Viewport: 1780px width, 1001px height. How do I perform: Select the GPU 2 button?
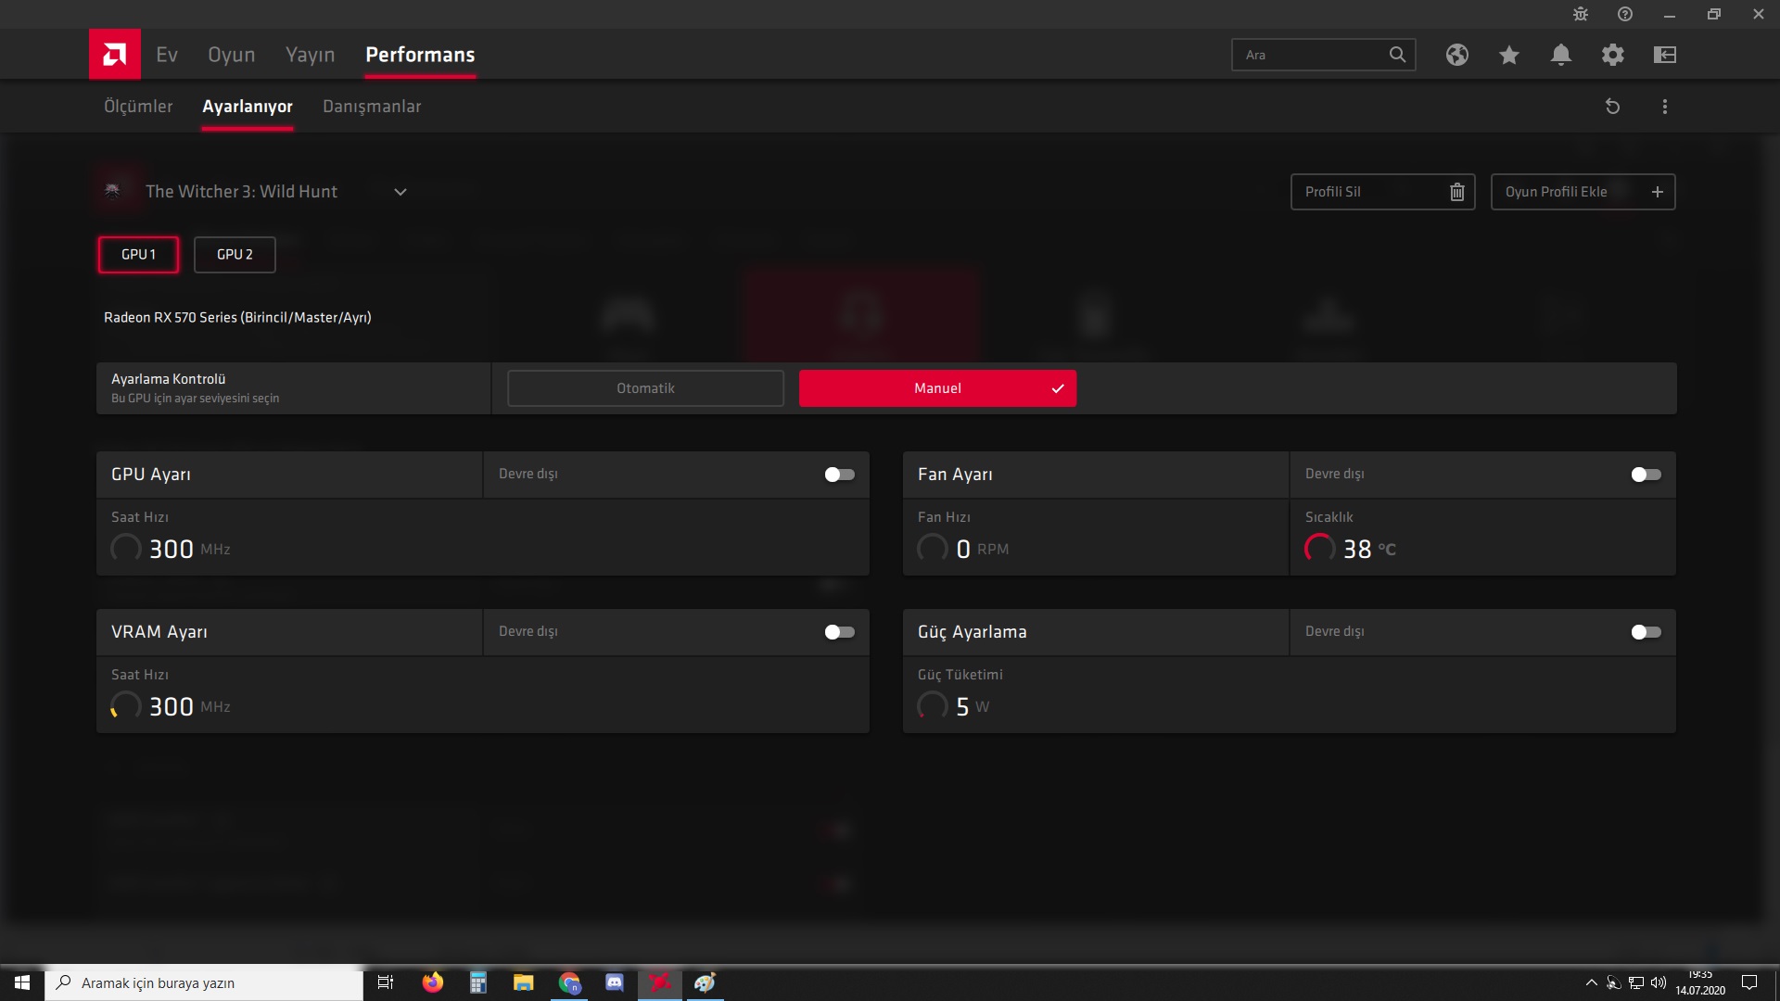pos(235,254)
